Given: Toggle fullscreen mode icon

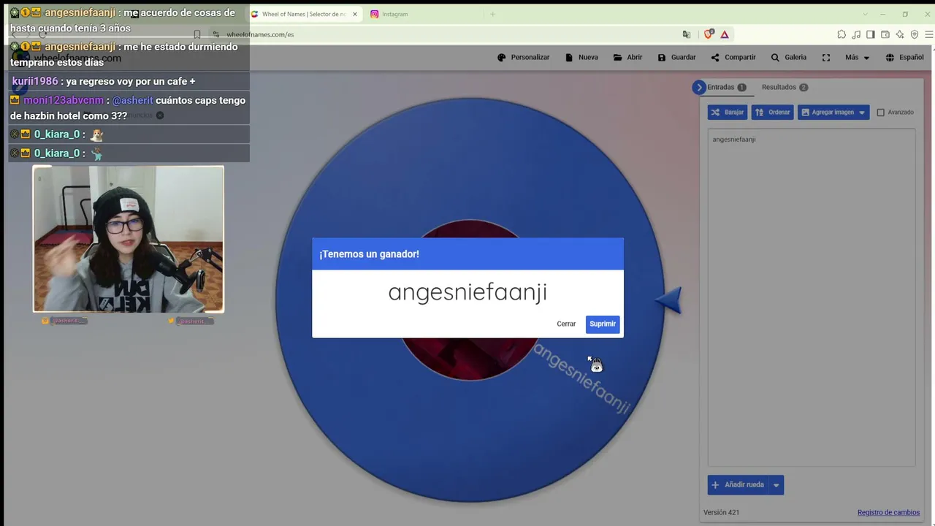Looking at the screenshot, I should 826,57.
